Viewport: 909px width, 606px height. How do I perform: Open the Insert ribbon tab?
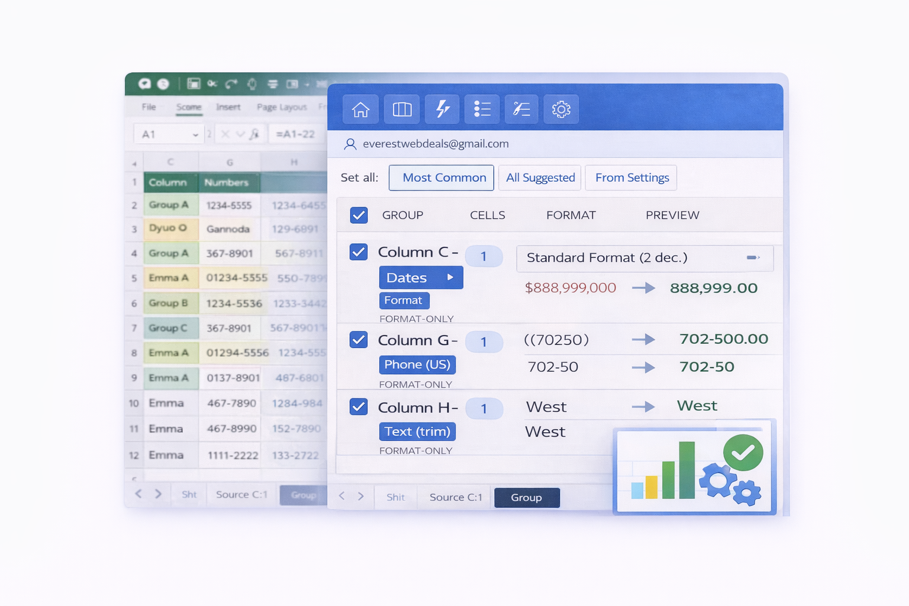pyautogui.click(x=228, y=107)
